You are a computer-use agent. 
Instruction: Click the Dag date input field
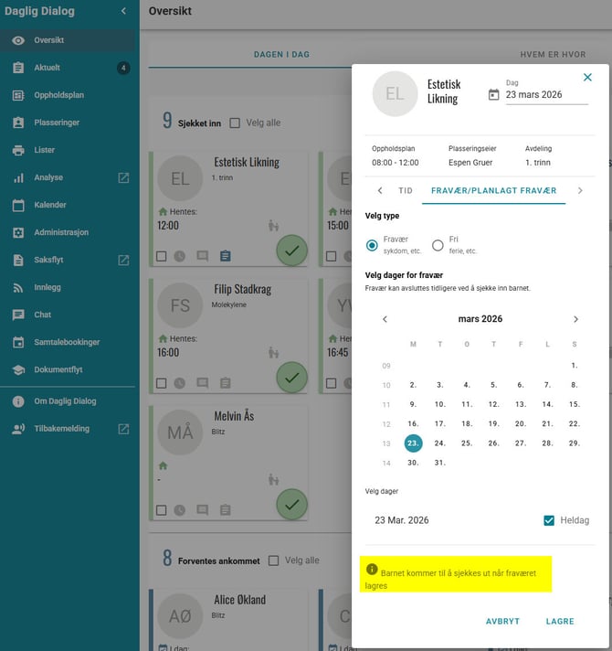(x=546, y=95)
